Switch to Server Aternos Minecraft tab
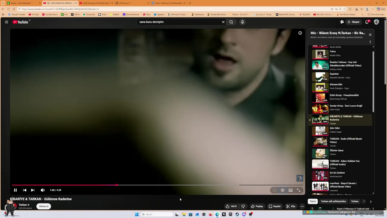 coord(168,3)
